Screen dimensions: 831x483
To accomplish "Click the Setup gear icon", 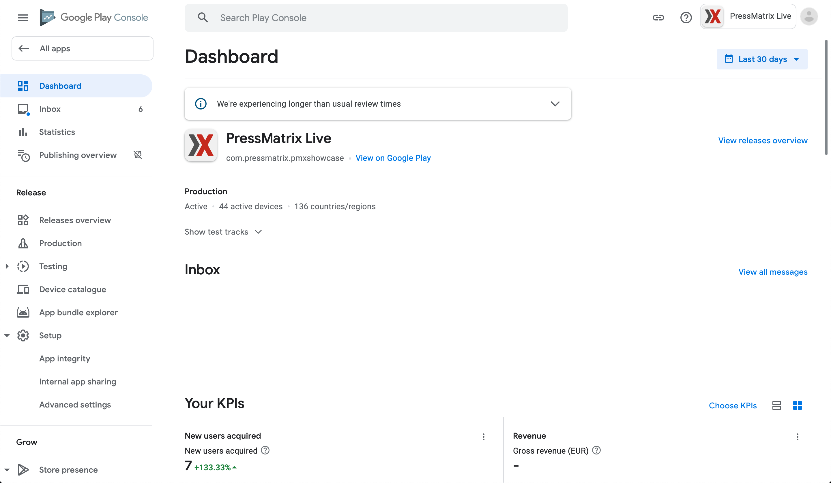I will click(x=23, y=335).
